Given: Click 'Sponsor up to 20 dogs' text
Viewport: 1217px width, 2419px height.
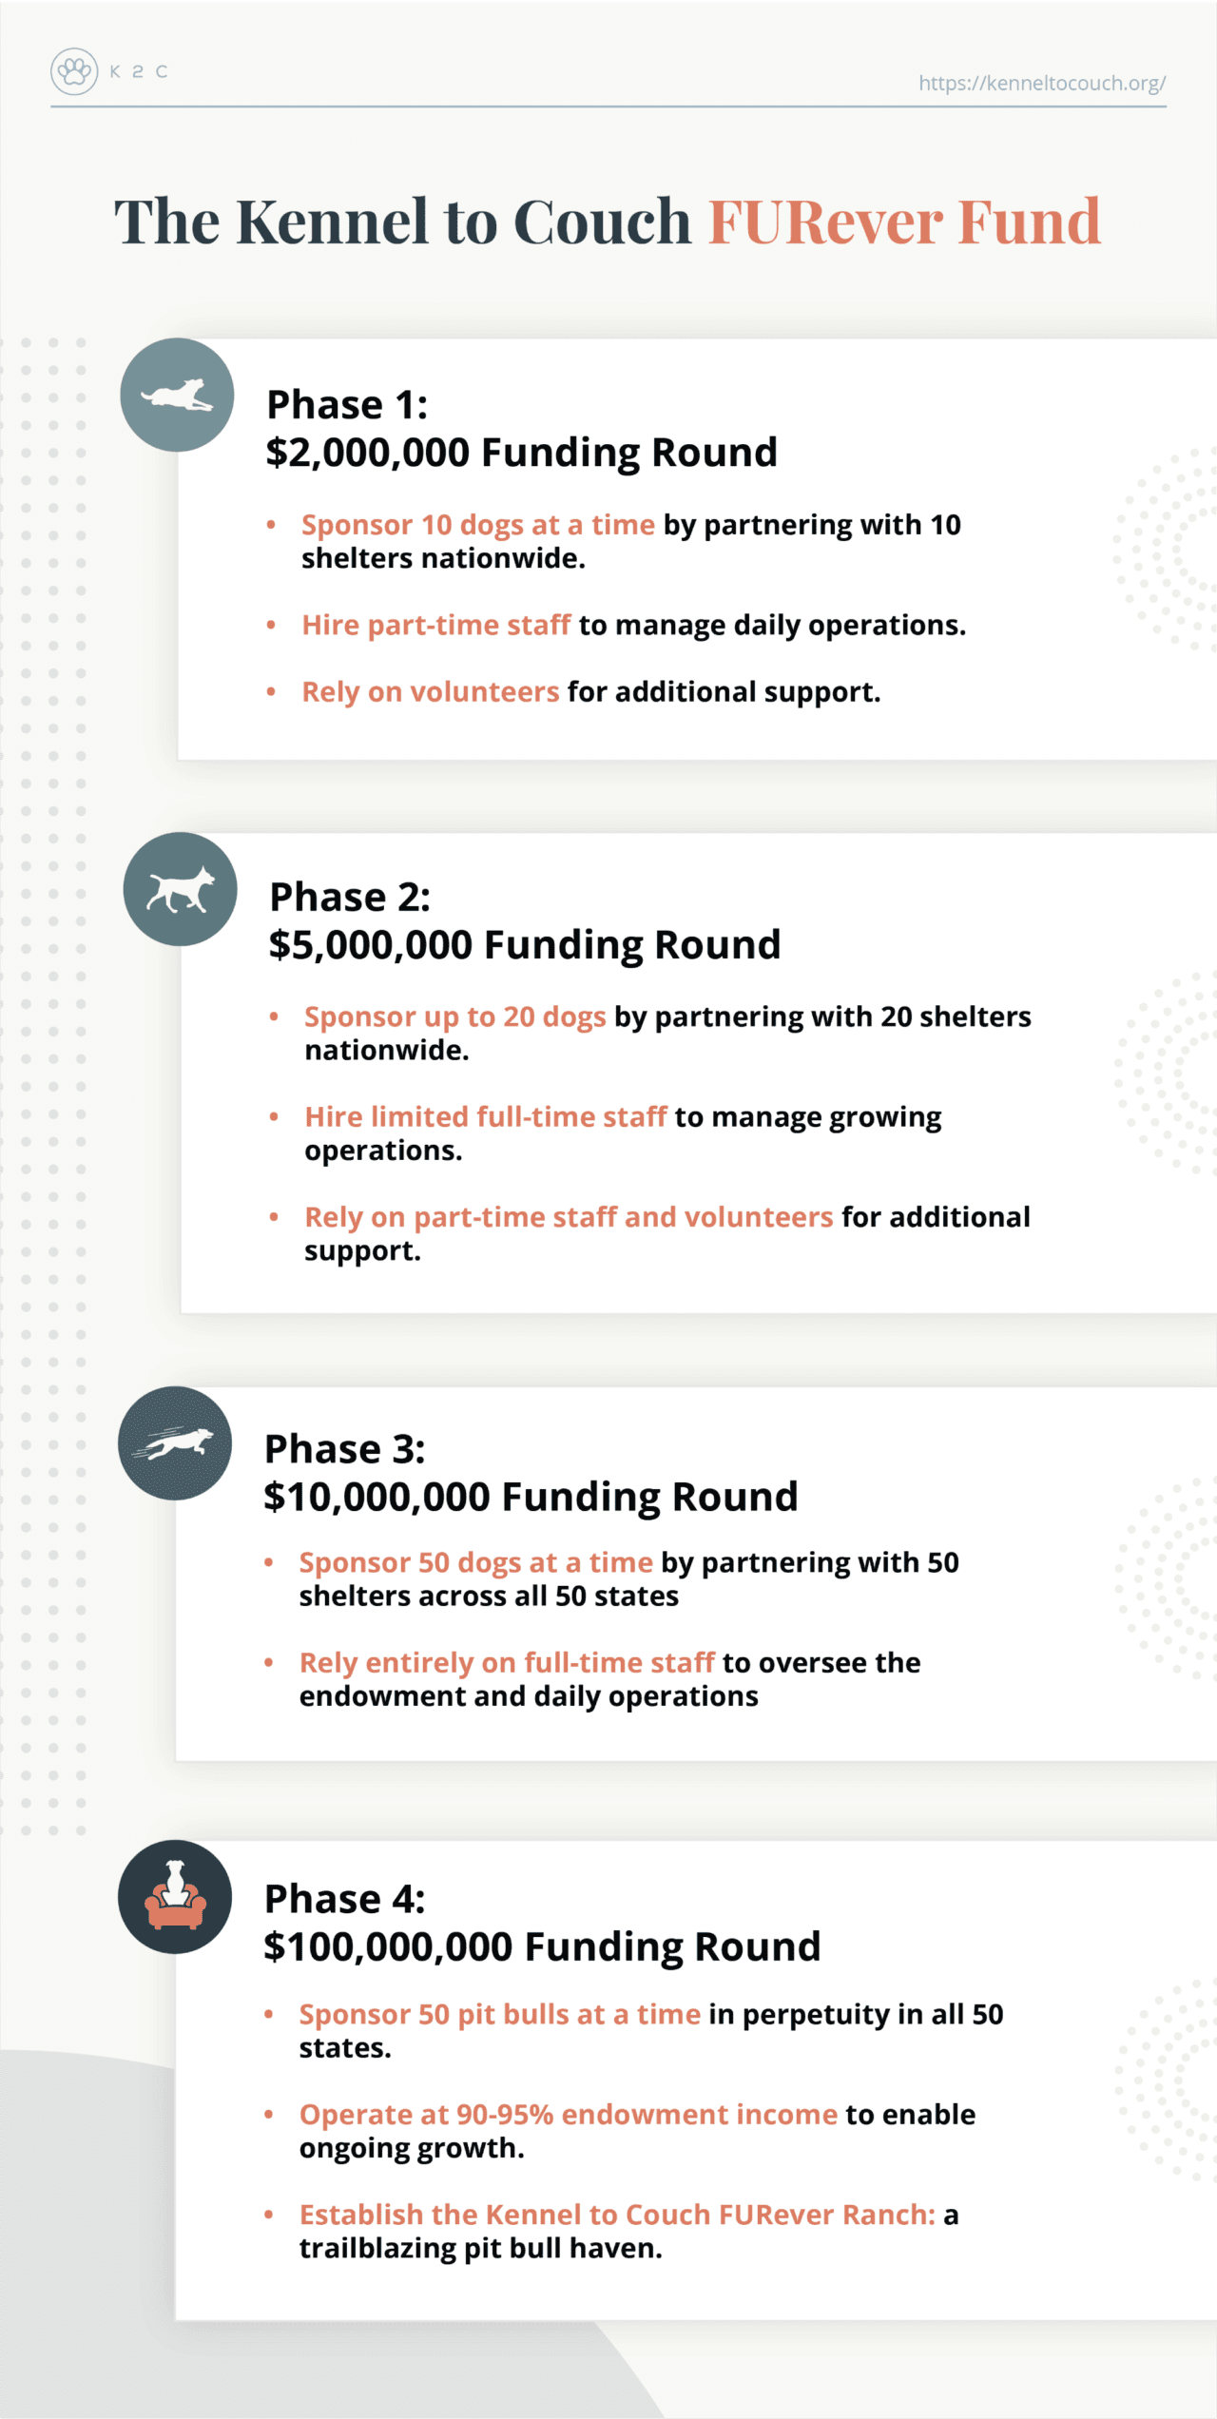Looking at the screenshot, I should pos(454,1016).
